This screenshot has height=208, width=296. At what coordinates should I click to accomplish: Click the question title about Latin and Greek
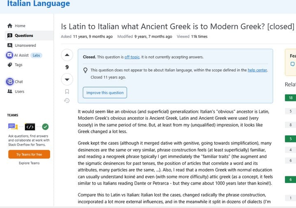(x=178, y=26)
